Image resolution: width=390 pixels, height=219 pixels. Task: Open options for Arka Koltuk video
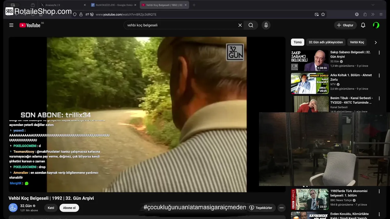click(379, 75)
